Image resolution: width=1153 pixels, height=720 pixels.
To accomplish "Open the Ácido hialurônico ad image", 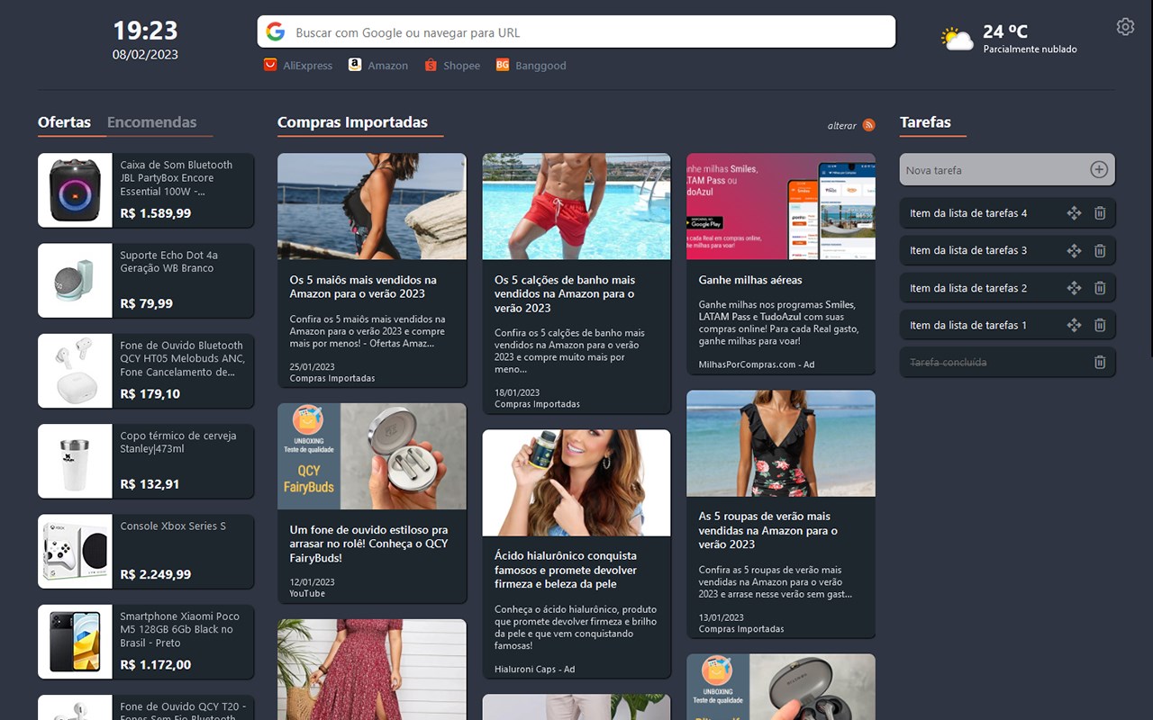I will pyautogui.click(x=576, y=482).
